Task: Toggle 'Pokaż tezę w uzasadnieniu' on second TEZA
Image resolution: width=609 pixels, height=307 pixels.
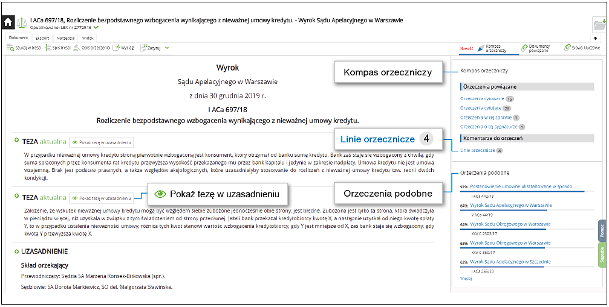Action: tap(102, 197)
